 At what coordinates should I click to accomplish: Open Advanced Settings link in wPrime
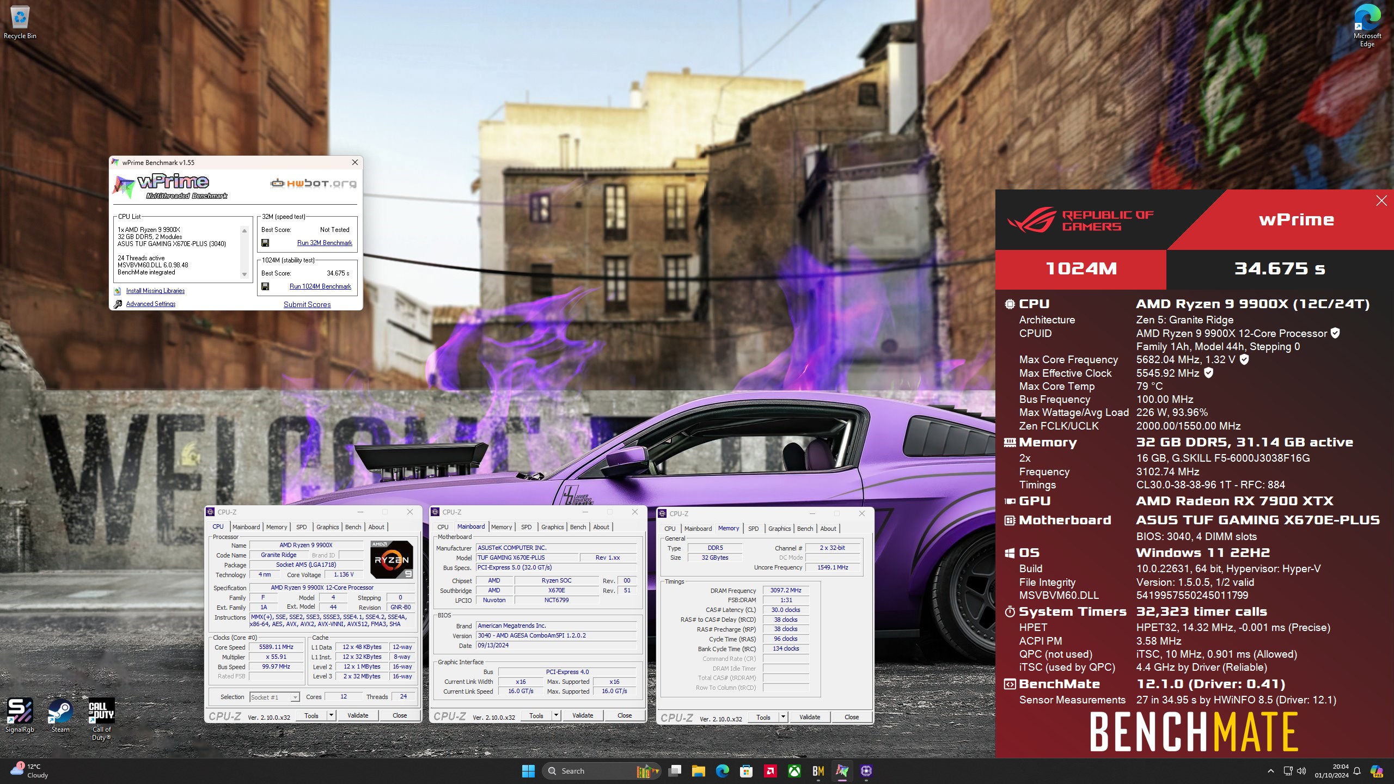151,304
